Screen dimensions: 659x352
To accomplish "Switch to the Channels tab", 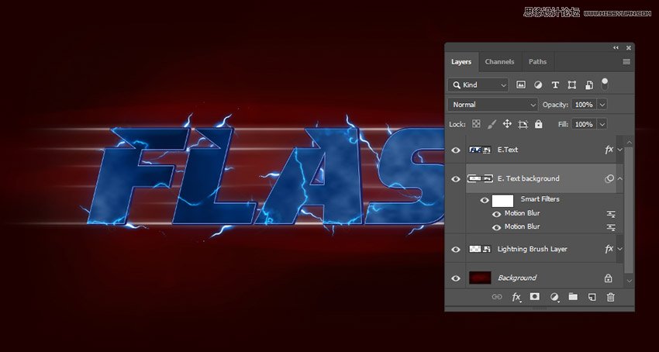I will (x=499, y=62).
